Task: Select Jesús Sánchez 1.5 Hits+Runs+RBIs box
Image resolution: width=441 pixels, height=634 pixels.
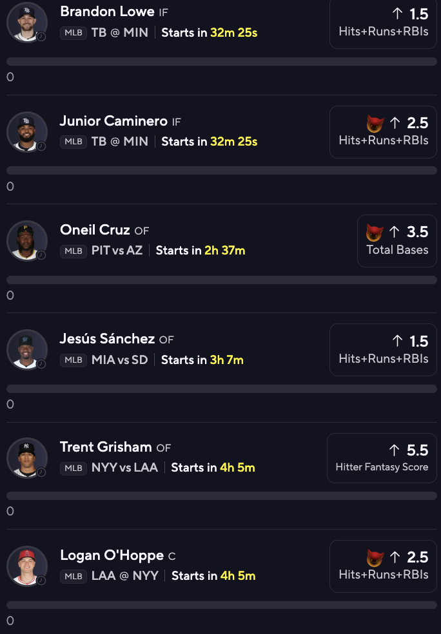Action: click(x=383, y=350)
